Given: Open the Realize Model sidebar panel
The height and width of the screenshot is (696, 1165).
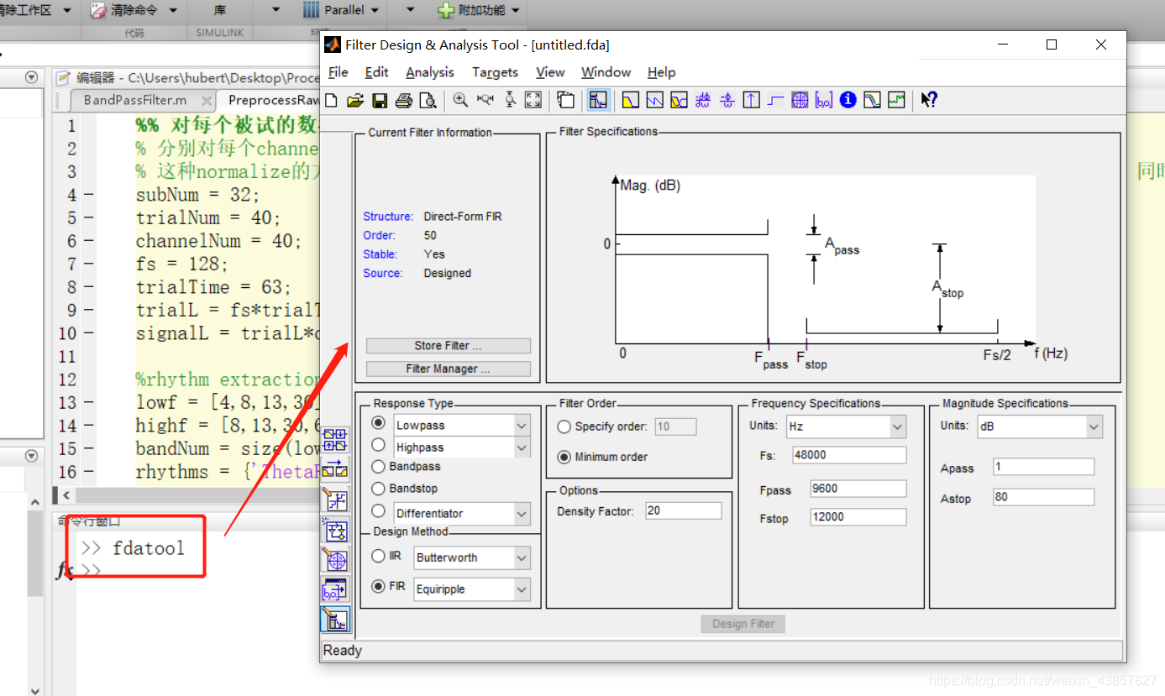Looking at the screenshot, I should coord(334,530).
